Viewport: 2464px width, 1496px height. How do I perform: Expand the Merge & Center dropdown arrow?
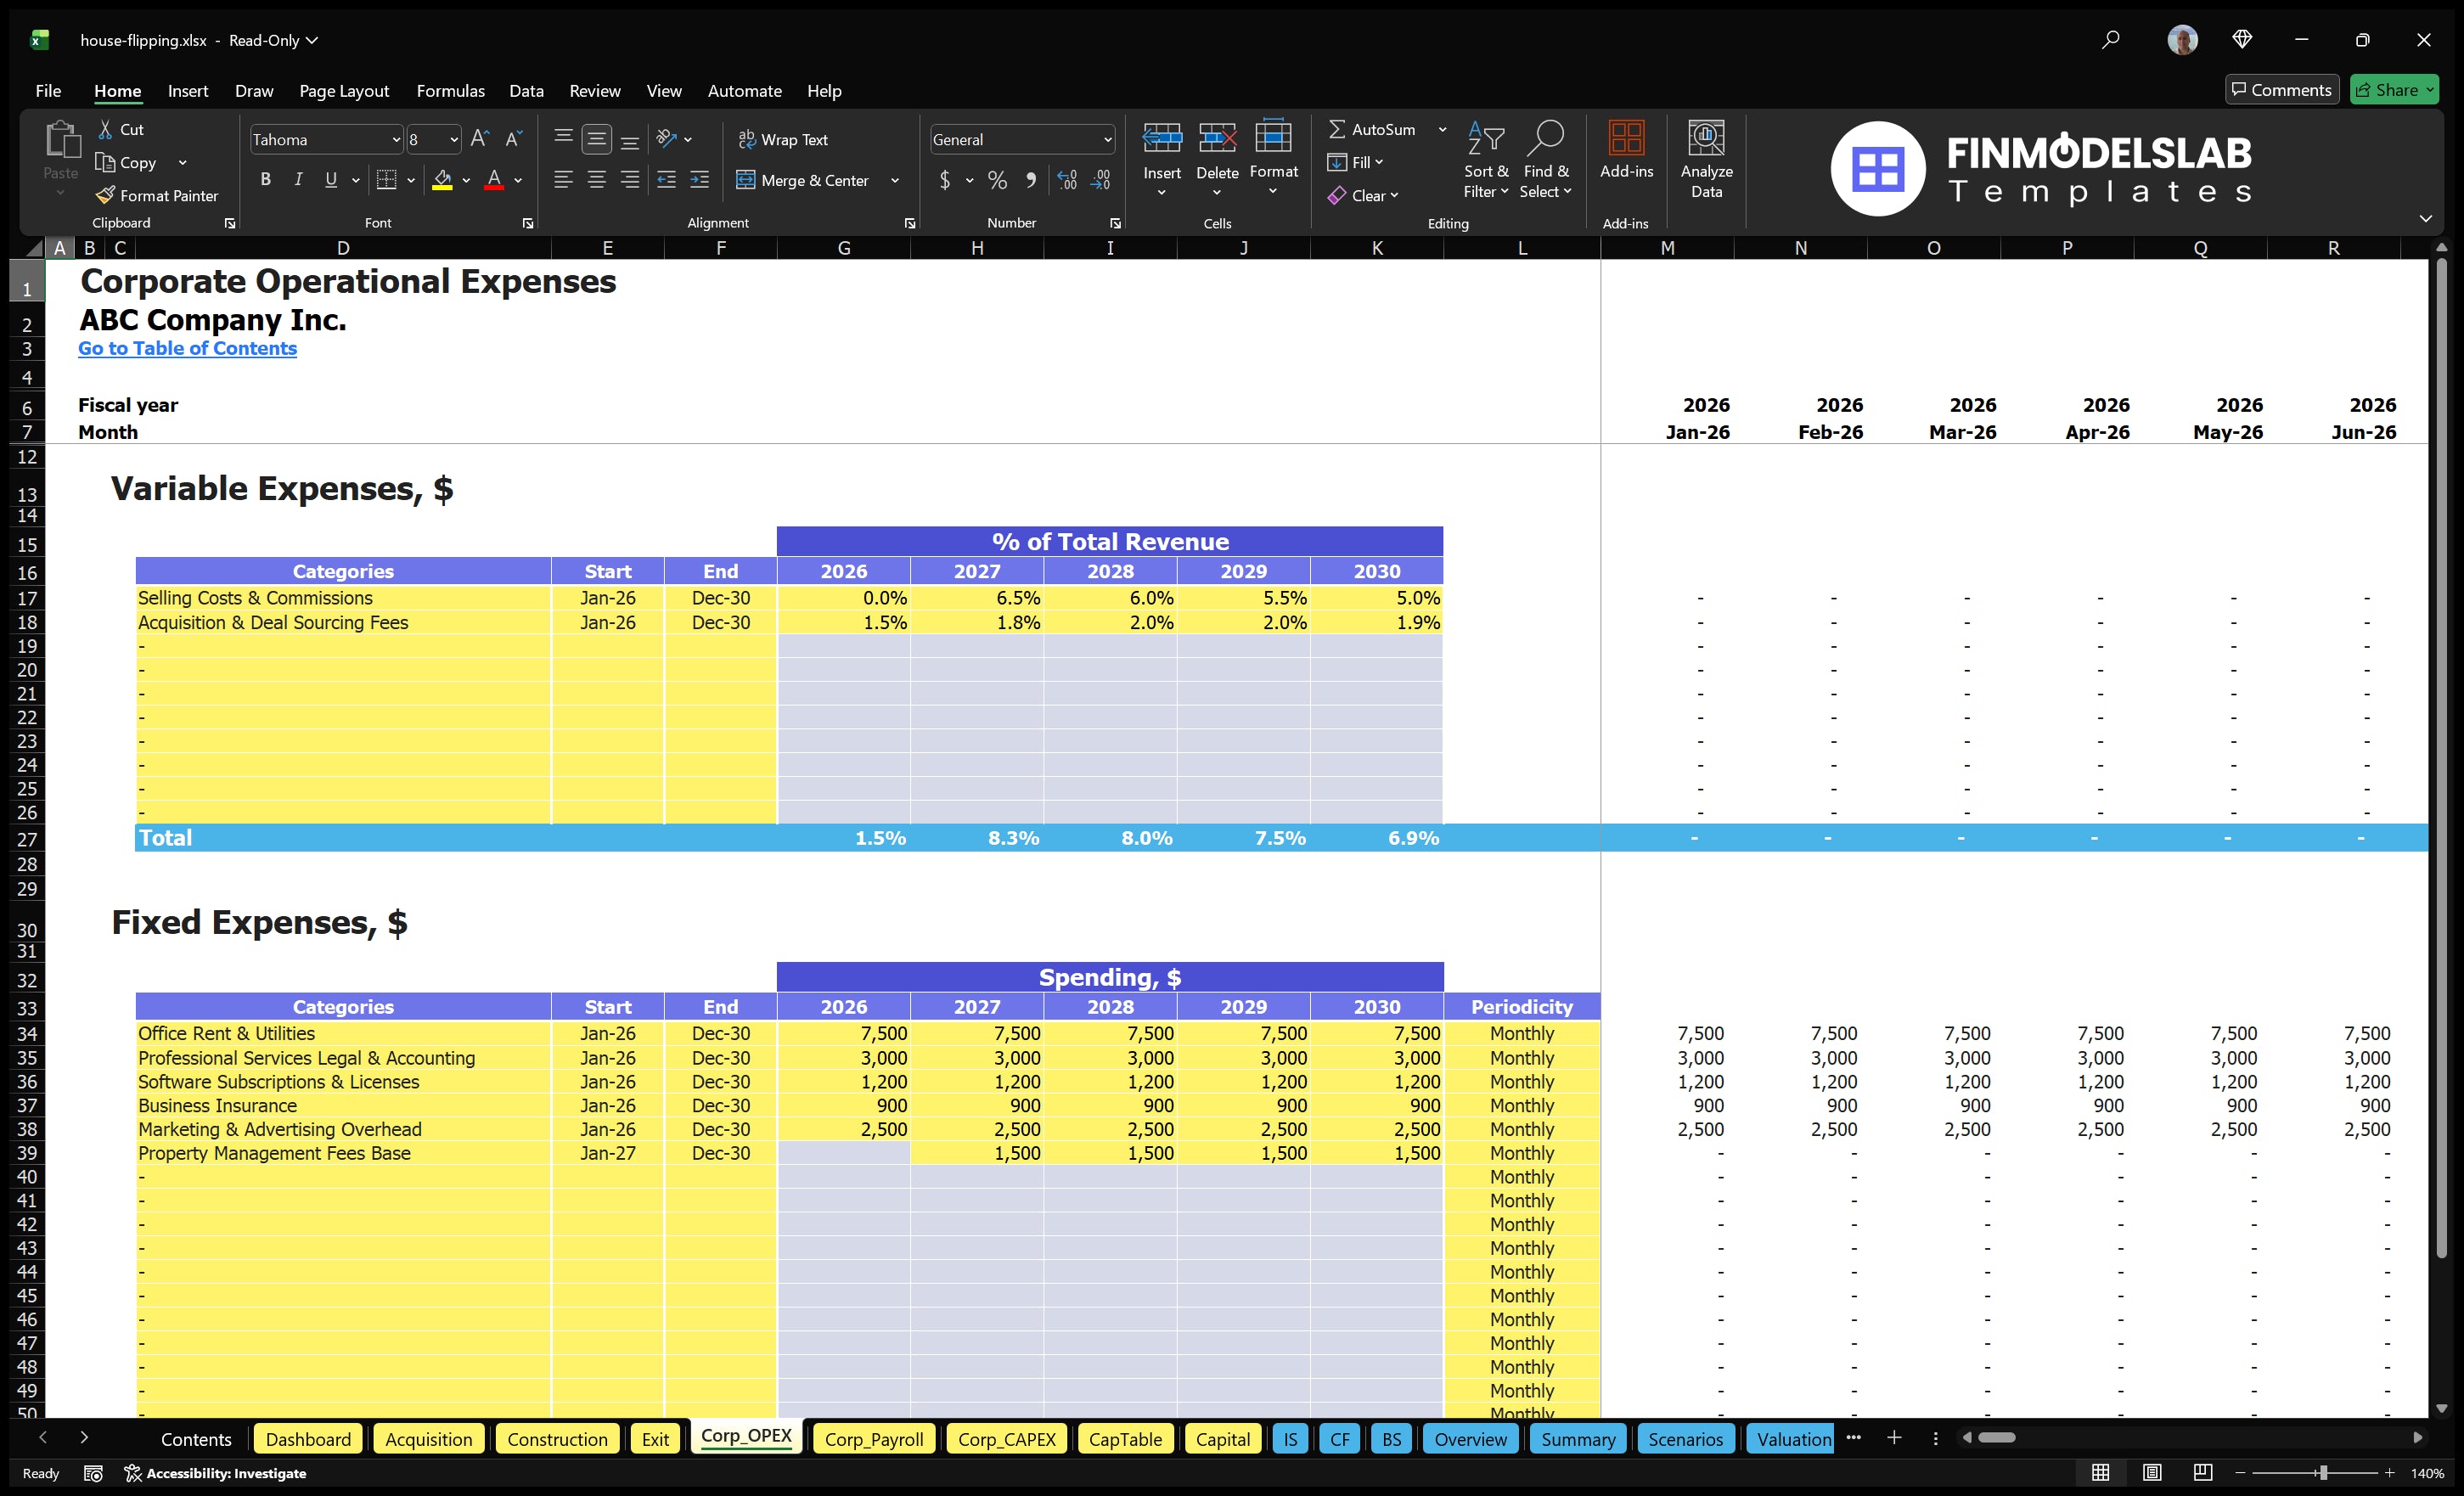(895, 181)
